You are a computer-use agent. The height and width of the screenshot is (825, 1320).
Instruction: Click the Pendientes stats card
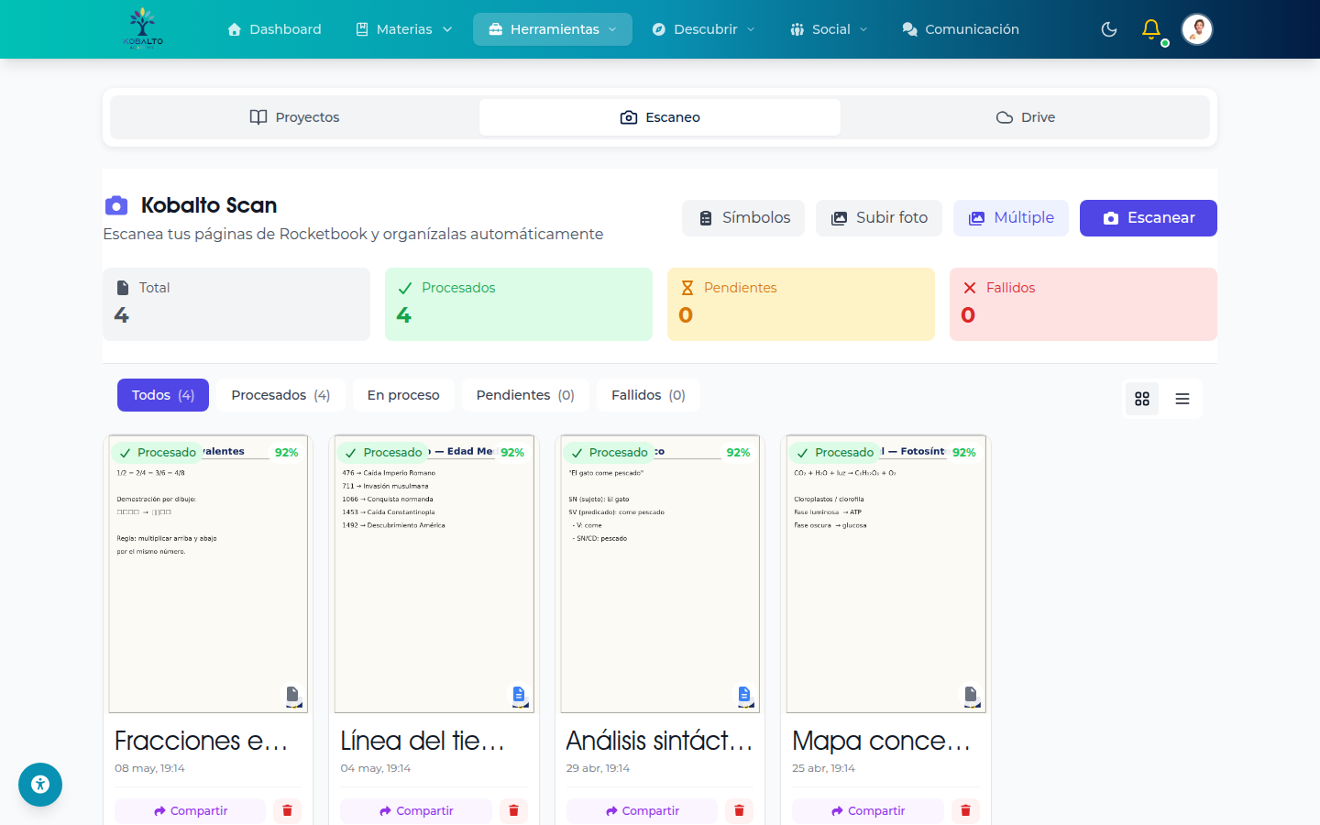801,304
